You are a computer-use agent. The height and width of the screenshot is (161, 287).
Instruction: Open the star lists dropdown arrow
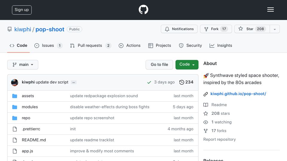coord(275,29)
